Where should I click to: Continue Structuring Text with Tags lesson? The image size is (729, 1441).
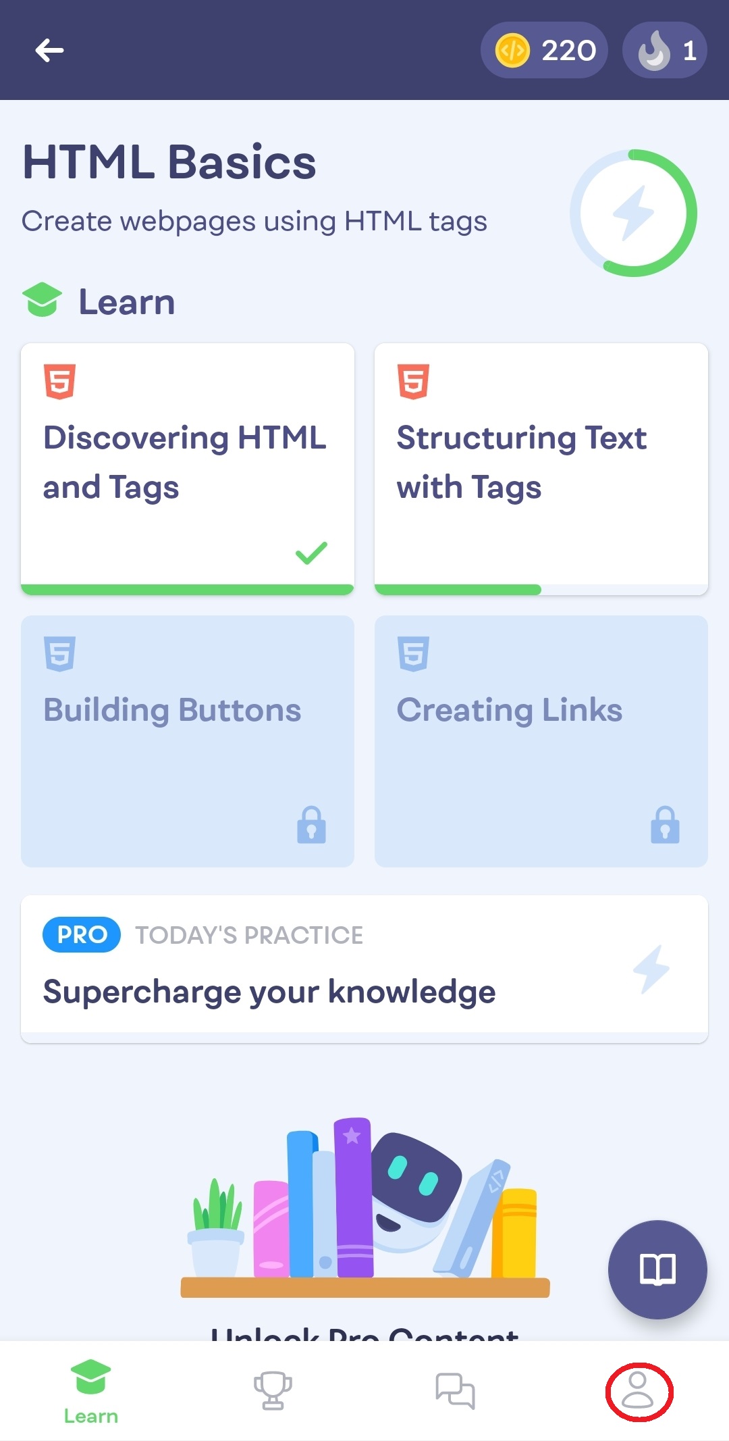(x=541, y=467)
